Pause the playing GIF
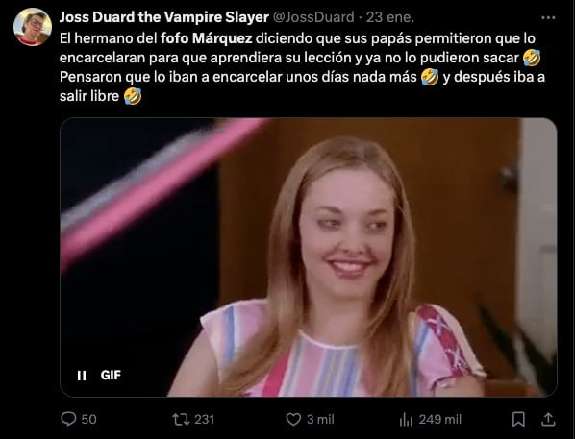This screenshot has width=575, height=439. (x=82, y=376)
